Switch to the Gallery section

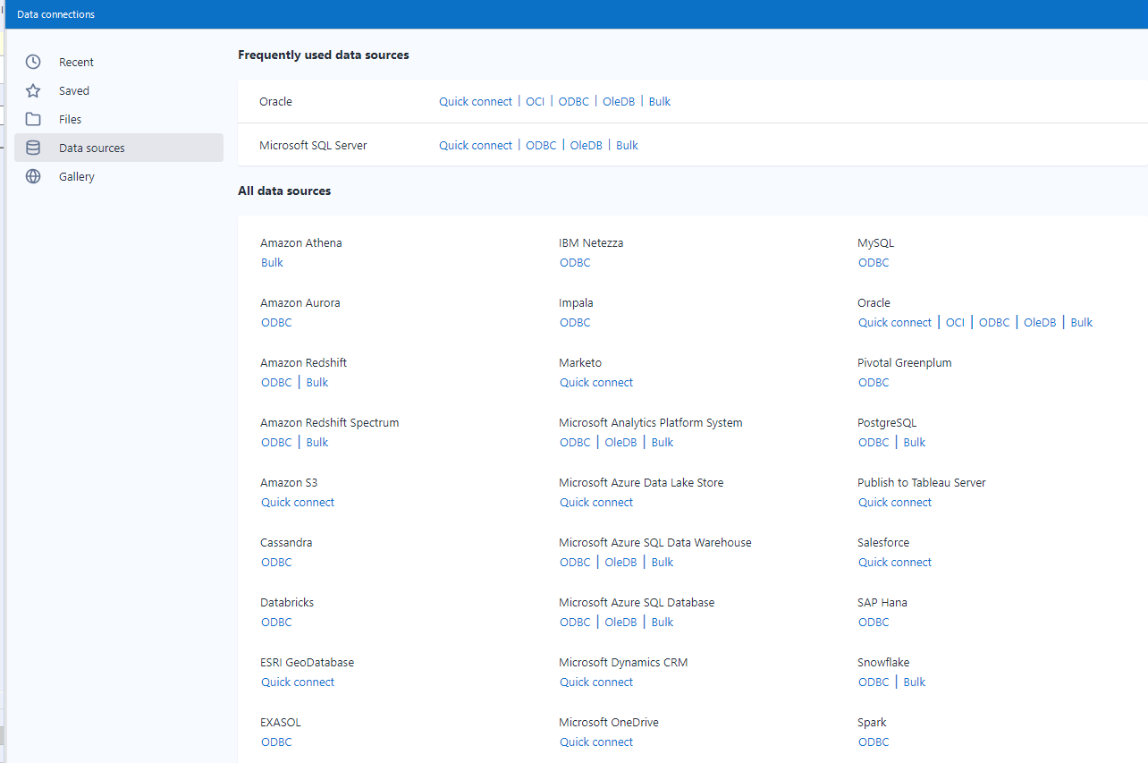coord(76,176)
